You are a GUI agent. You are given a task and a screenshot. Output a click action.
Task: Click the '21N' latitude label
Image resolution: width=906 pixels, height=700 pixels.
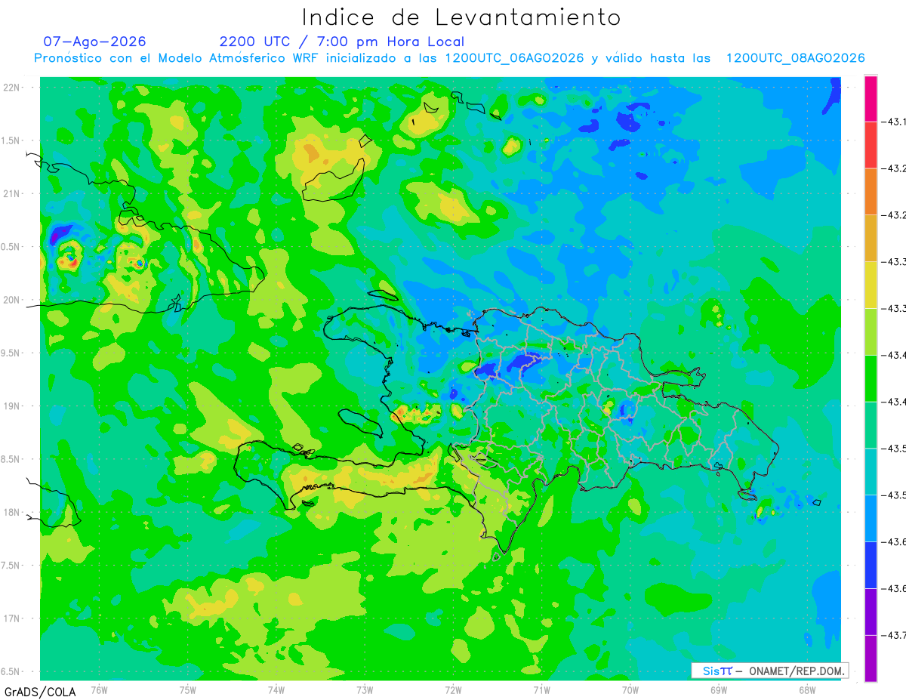pos(12,193)
